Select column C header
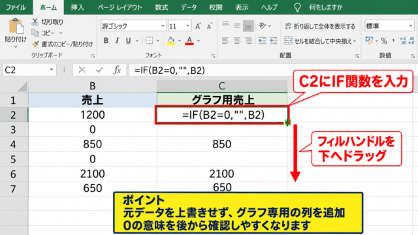The image size is (418, 235). point(222,86)
